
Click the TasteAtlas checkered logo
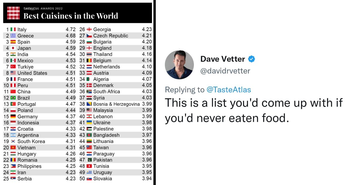point(13,13)
